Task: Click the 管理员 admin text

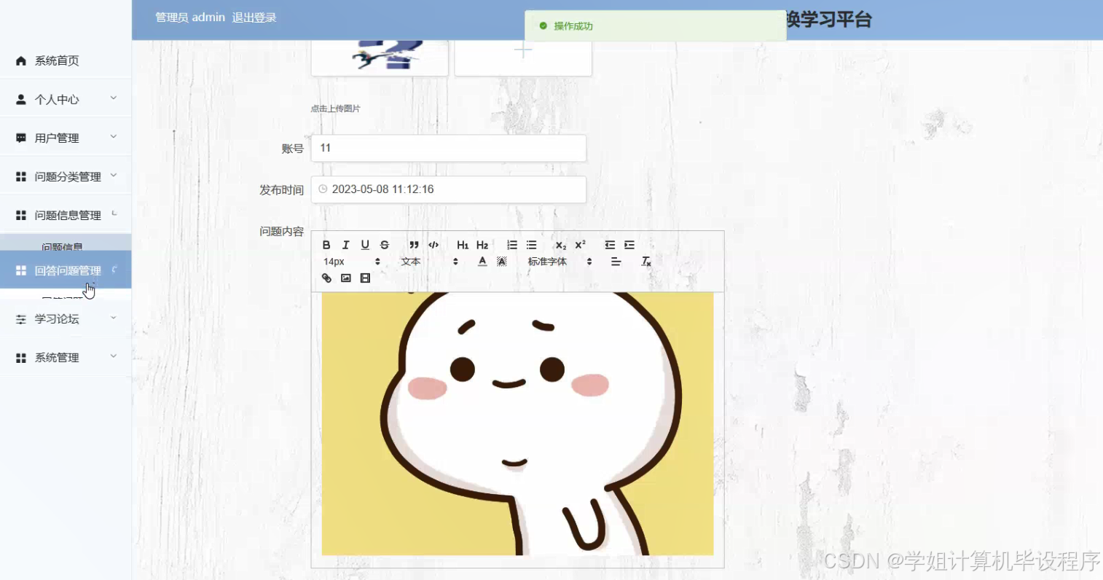Action: tap(190, 17)
